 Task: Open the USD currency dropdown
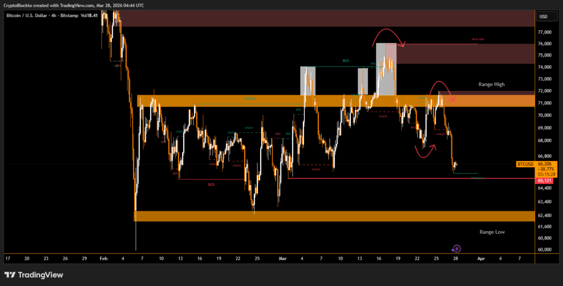point(543,16)
